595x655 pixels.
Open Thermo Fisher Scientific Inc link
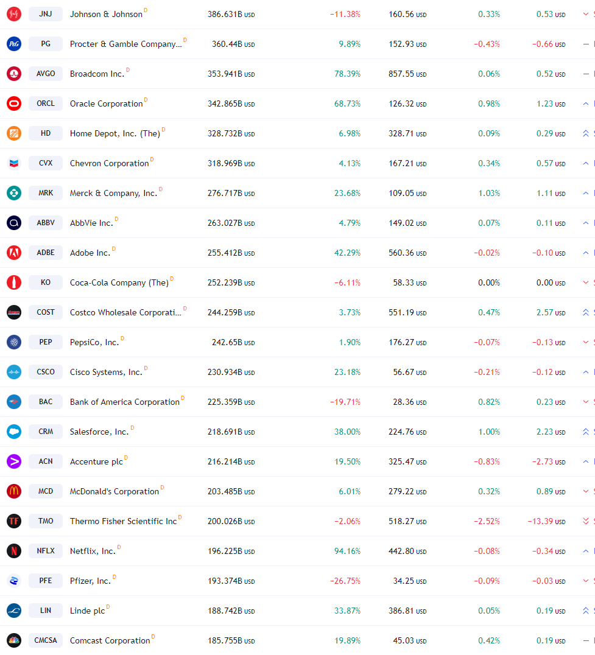123,521
